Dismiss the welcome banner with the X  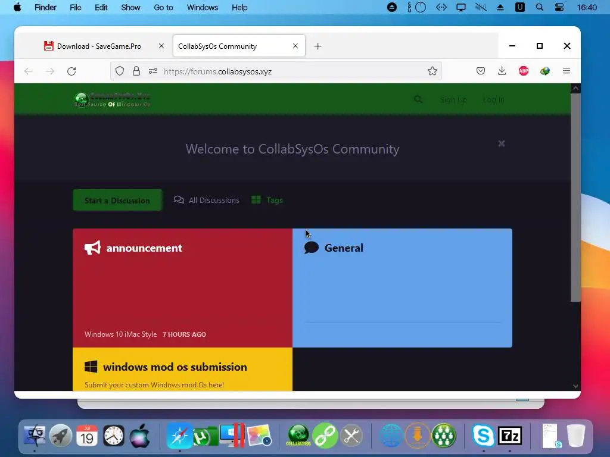[502, 144]
